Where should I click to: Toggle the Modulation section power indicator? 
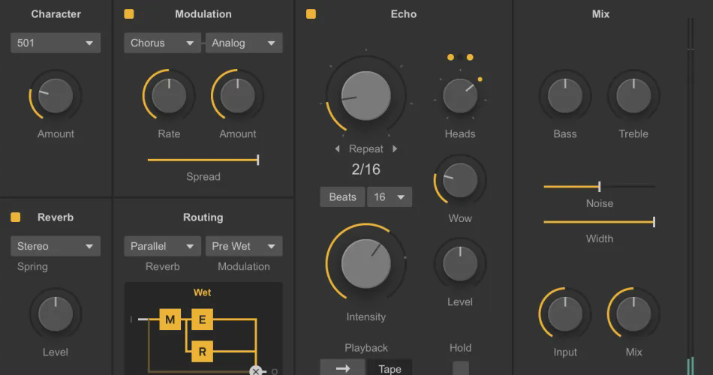click(x=129, y=14)
